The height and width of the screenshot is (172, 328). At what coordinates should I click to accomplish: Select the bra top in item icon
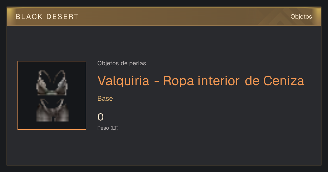coord(52,82)
